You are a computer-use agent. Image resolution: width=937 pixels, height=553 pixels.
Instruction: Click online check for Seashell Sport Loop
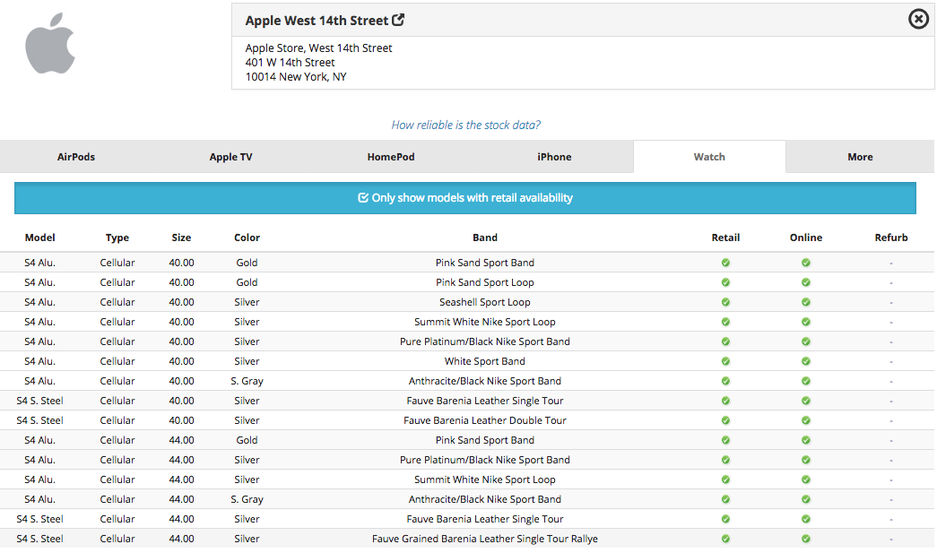click(805, 302)
